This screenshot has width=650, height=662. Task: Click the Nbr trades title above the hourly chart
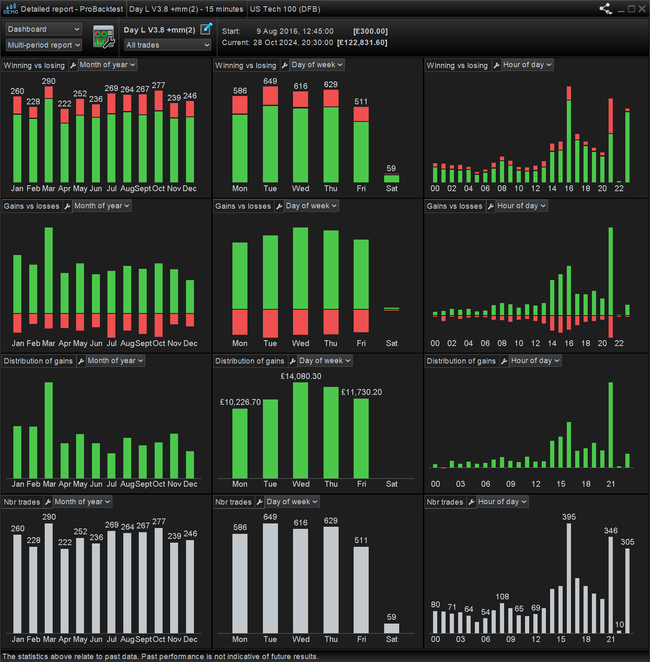[x=445, y=502]
